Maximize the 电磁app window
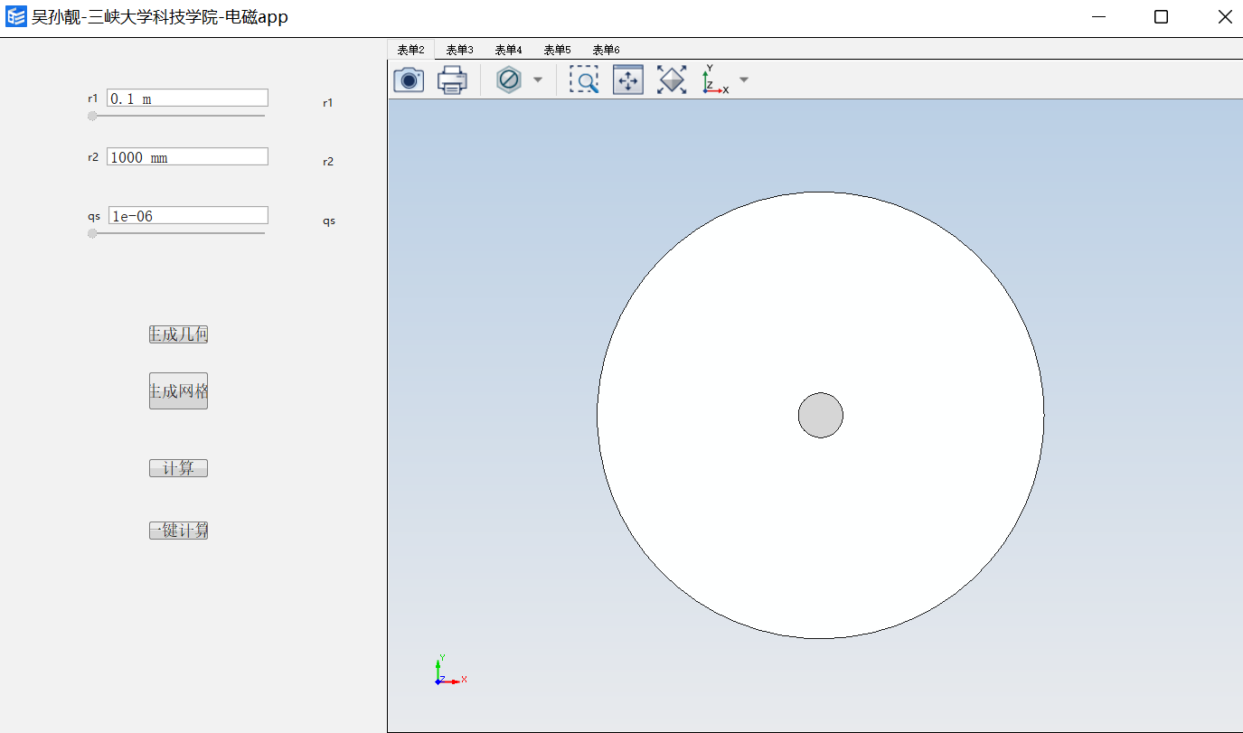Screen dimensions: 1243x733 (1162, 16)
